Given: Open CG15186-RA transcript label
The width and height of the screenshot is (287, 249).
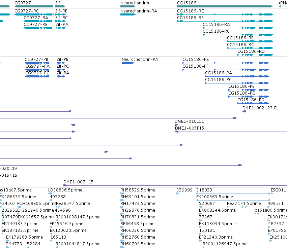Looking at the screenshot, I should 217,25.
